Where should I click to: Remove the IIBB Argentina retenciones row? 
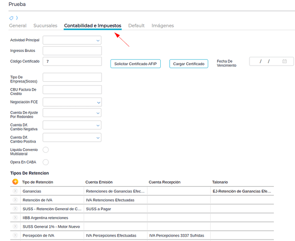pos(15,217)
